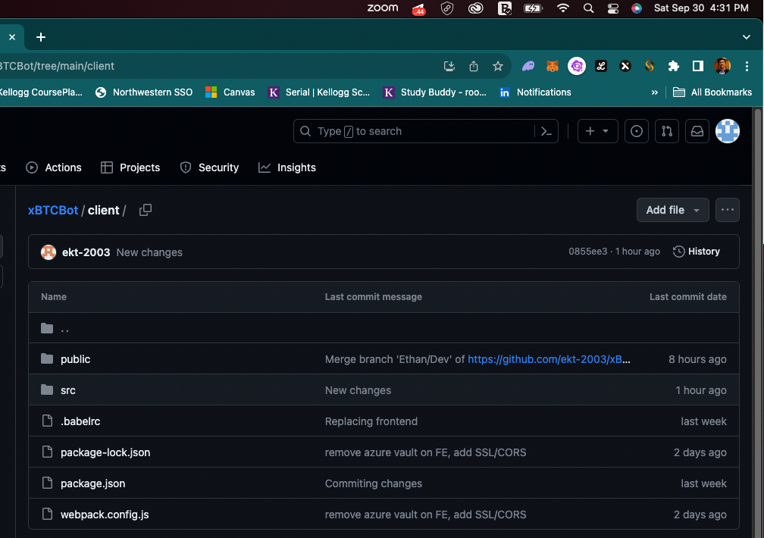Open the purple circular swirl extension

[576, 66]
